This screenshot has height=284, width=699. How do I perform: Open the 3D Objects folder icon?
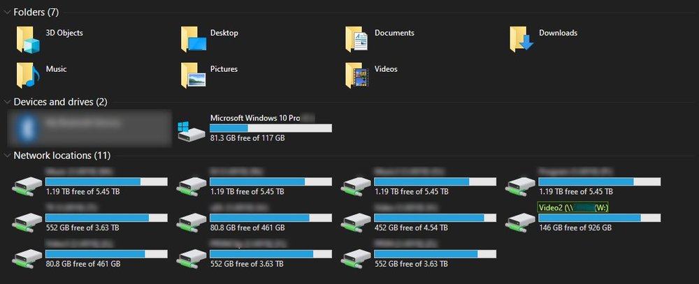click(x=29, y=39)
